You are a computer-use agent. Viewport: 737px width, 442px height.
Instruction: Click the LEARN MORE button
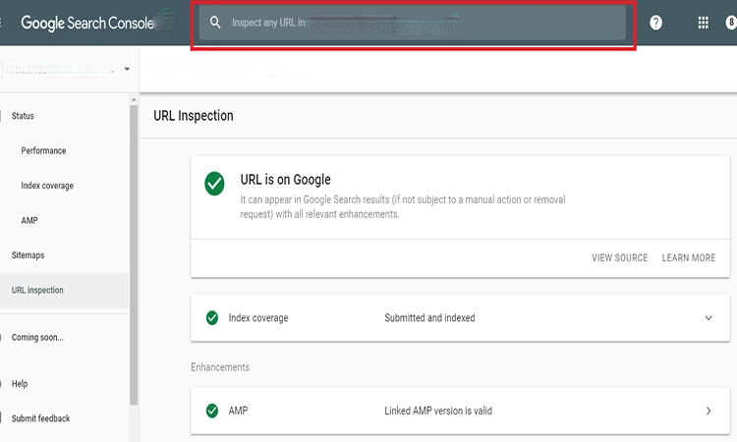(x=689, y=258)
